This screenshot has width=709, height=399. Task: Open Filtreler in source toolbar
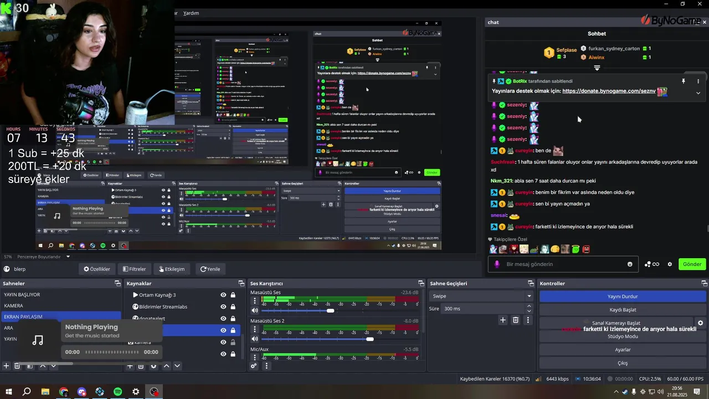pyautogui.click(x=135, y=269)
